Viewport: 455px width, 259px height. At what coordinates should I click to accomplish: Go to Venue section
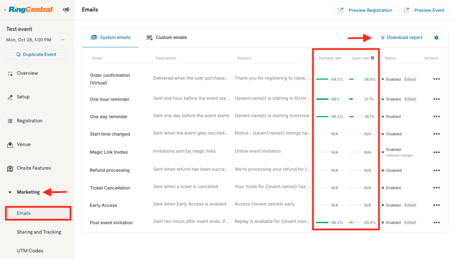pyautogui.click(x=24, y=144)
